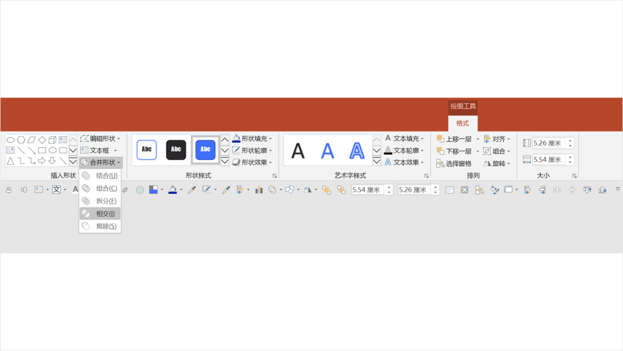Click the chart icon in quick toolbar
Image resolution: width=623 pixels, height=351 pixels.
tap(259, 190)
